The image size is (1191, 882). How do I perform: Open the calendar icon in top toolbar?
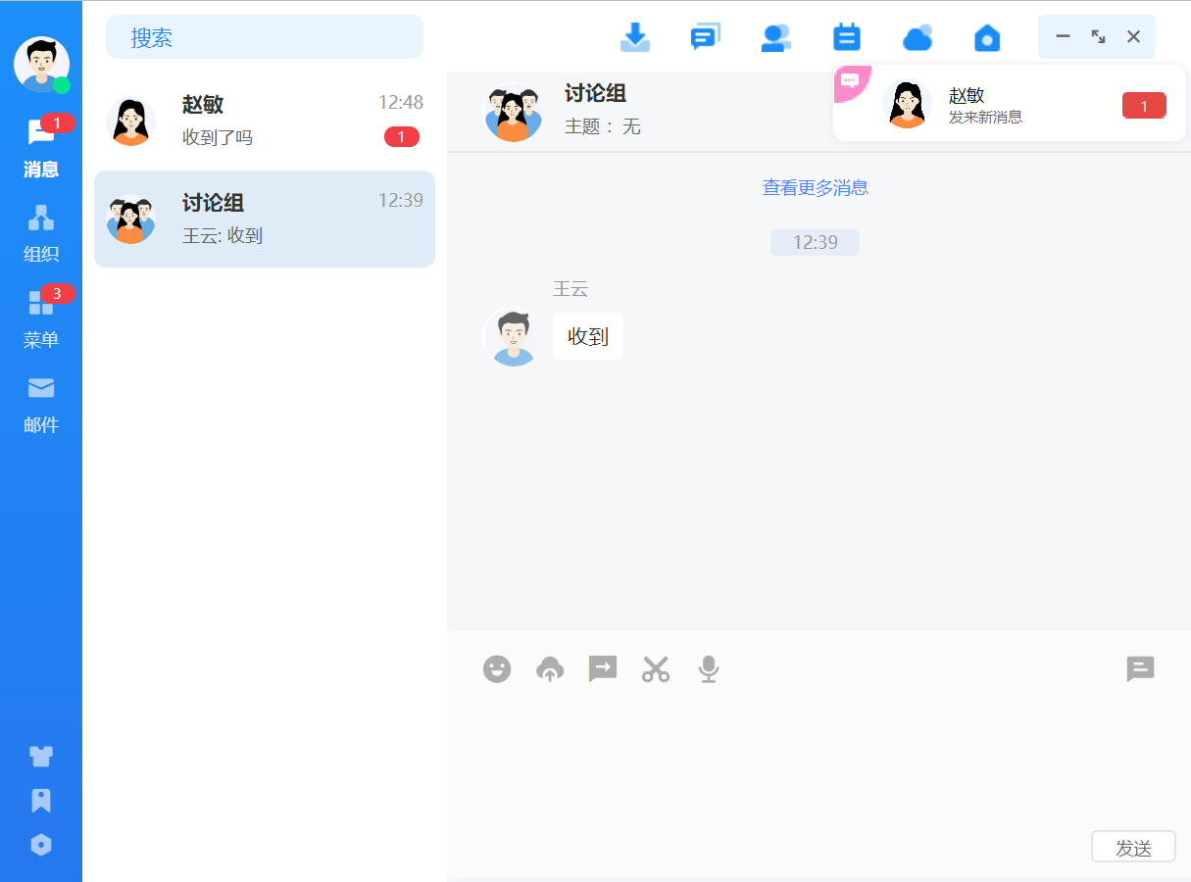click(x=846, y=37)
